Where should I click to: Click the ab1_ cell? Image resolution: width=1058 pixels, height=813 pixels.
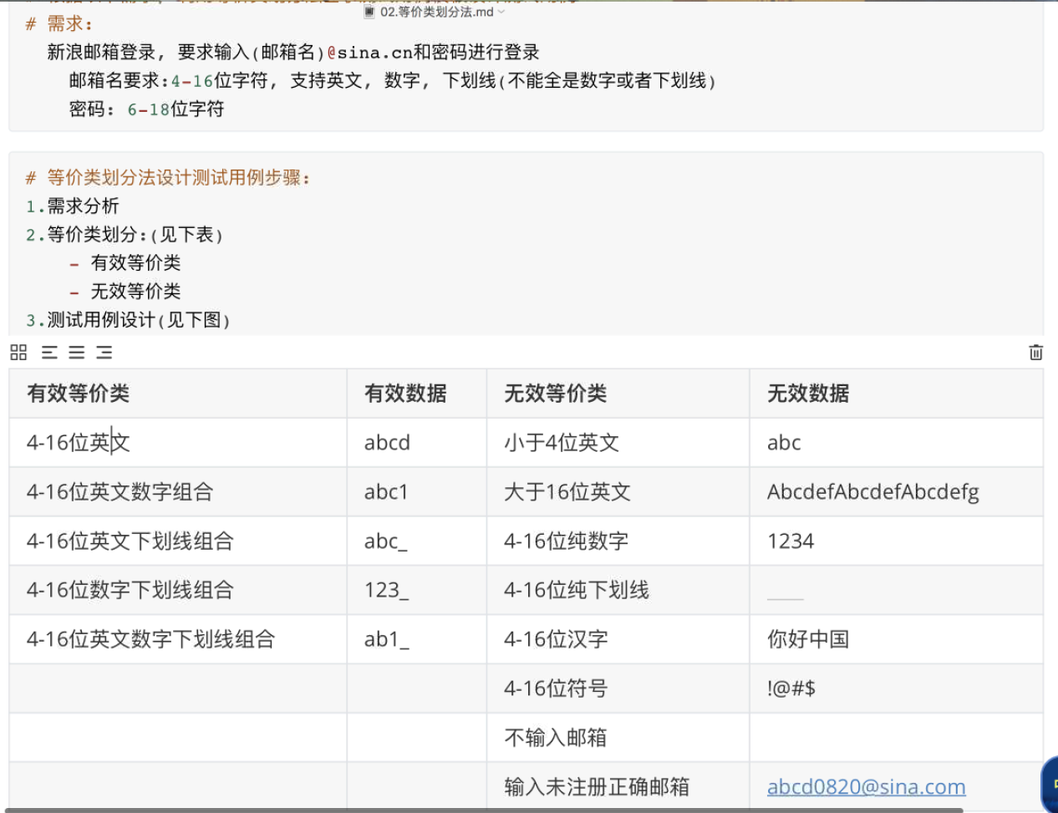coord(417,640)
